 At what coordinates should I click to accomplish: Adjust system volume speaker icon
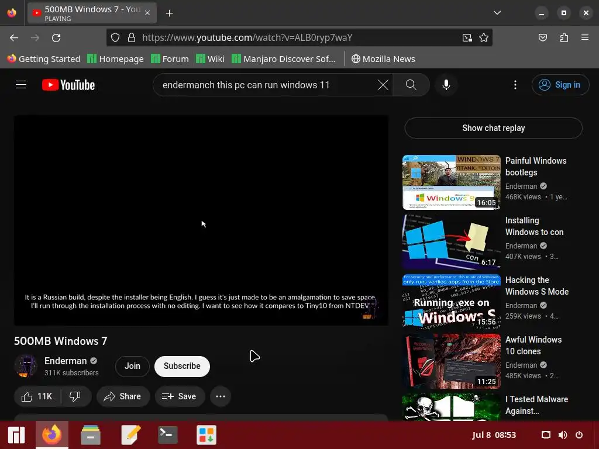point(563,435)
